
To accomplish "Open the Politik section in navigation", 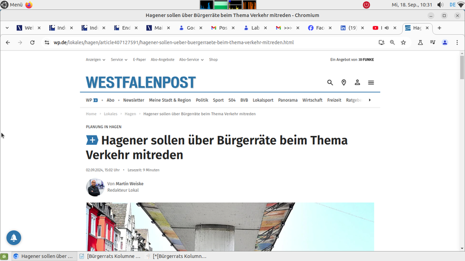I will pos(202,100).
